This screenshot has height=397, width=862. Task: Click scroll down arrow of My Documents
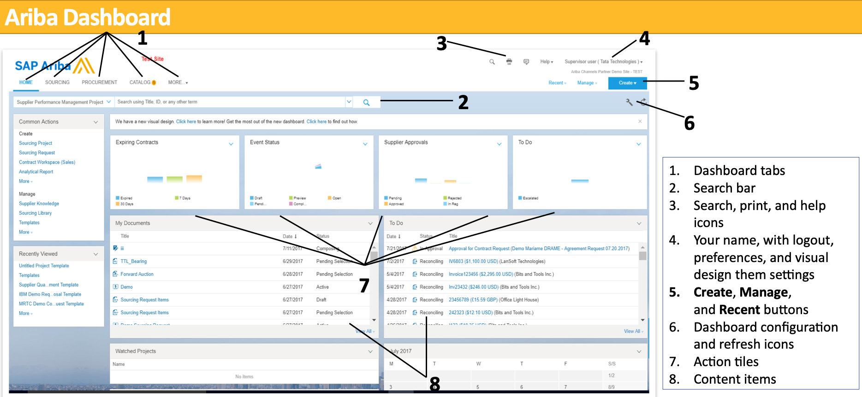(x=374, y=320)
